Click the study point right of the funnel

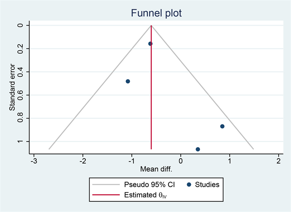[222, 126]
